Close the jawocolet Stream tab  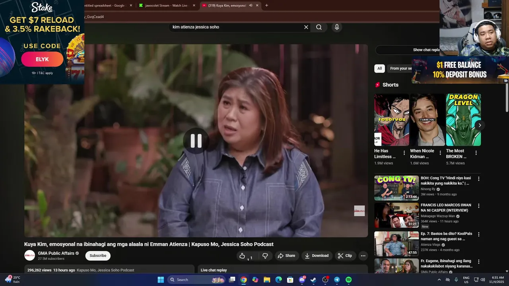point(194,5)
